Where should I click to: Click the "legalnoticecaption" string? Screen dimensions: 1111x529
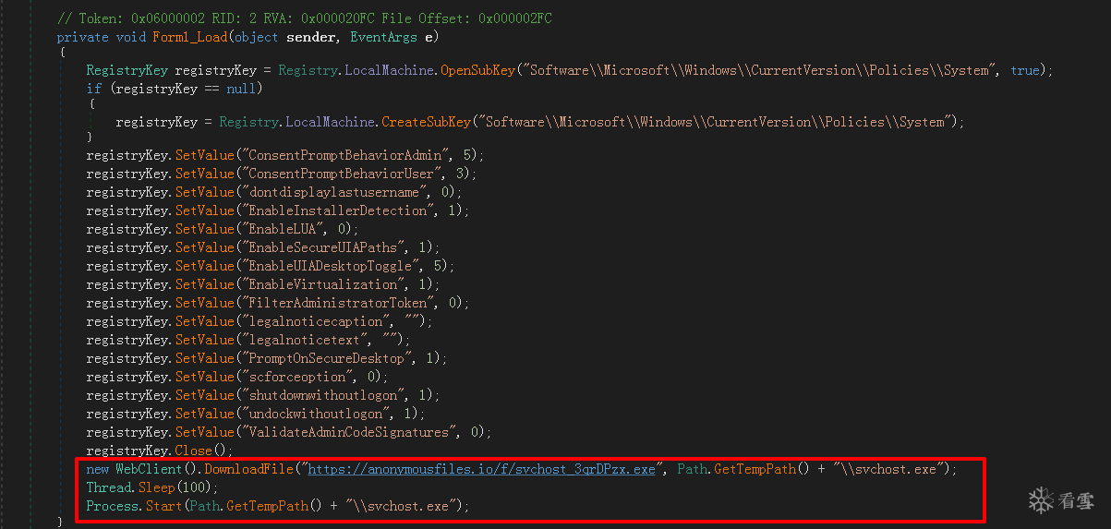tap(317, 321)
